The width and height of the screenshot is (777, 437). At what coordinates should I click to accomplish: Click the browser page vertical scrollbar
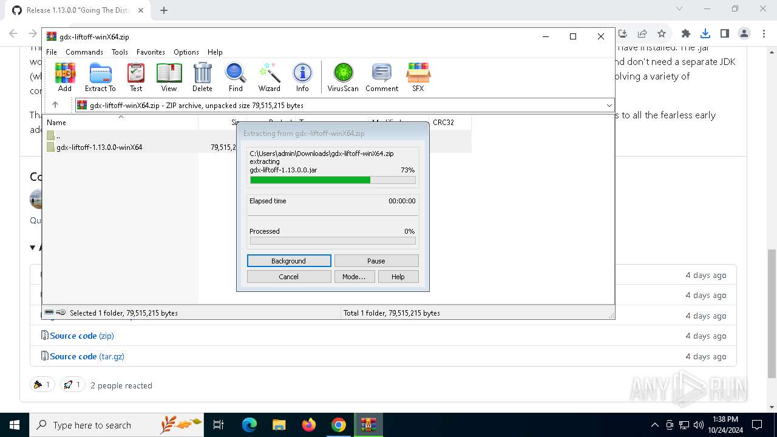[x=772, y=313]
